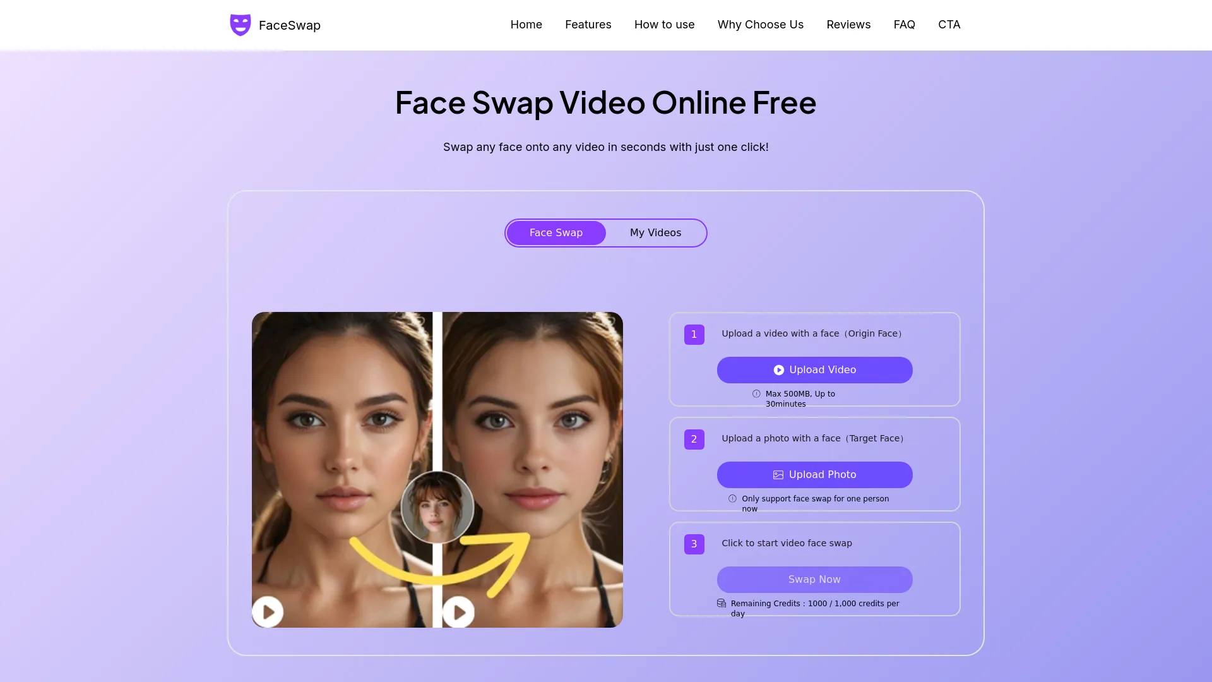Click the credits/coin icon next to Remaining Credits
The height and width of the screenshot is (682, 1212).
pyautogui.click(x=721, y=603)
